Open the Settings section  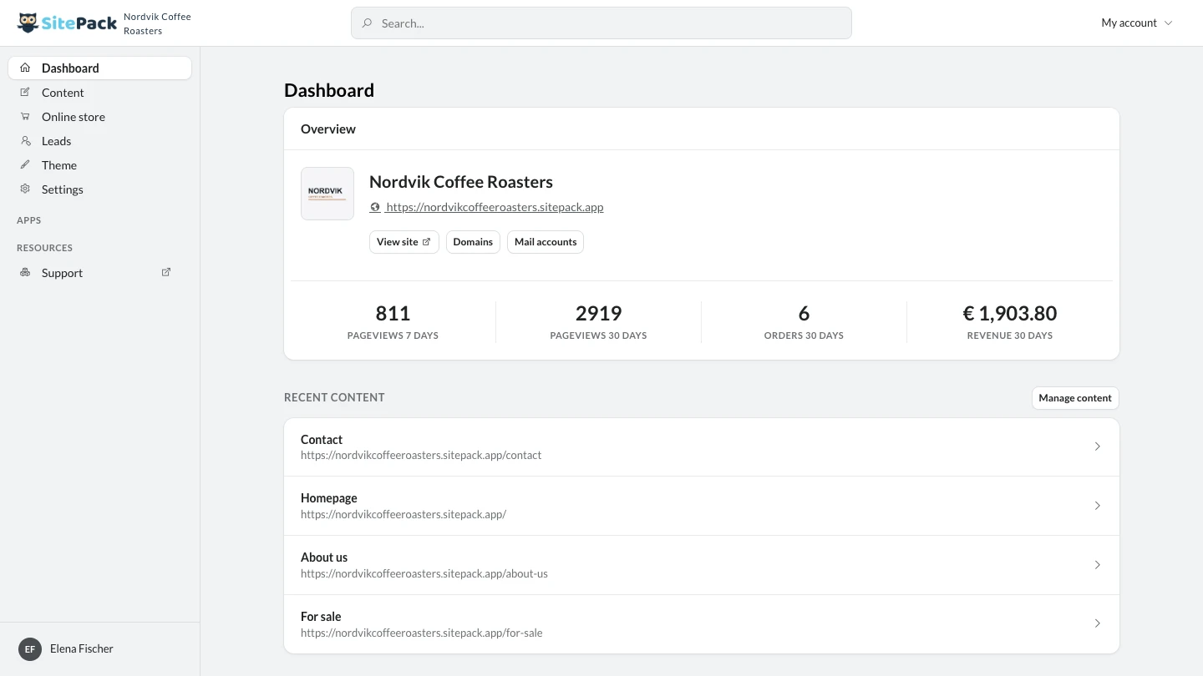click(x=99, y=189)
